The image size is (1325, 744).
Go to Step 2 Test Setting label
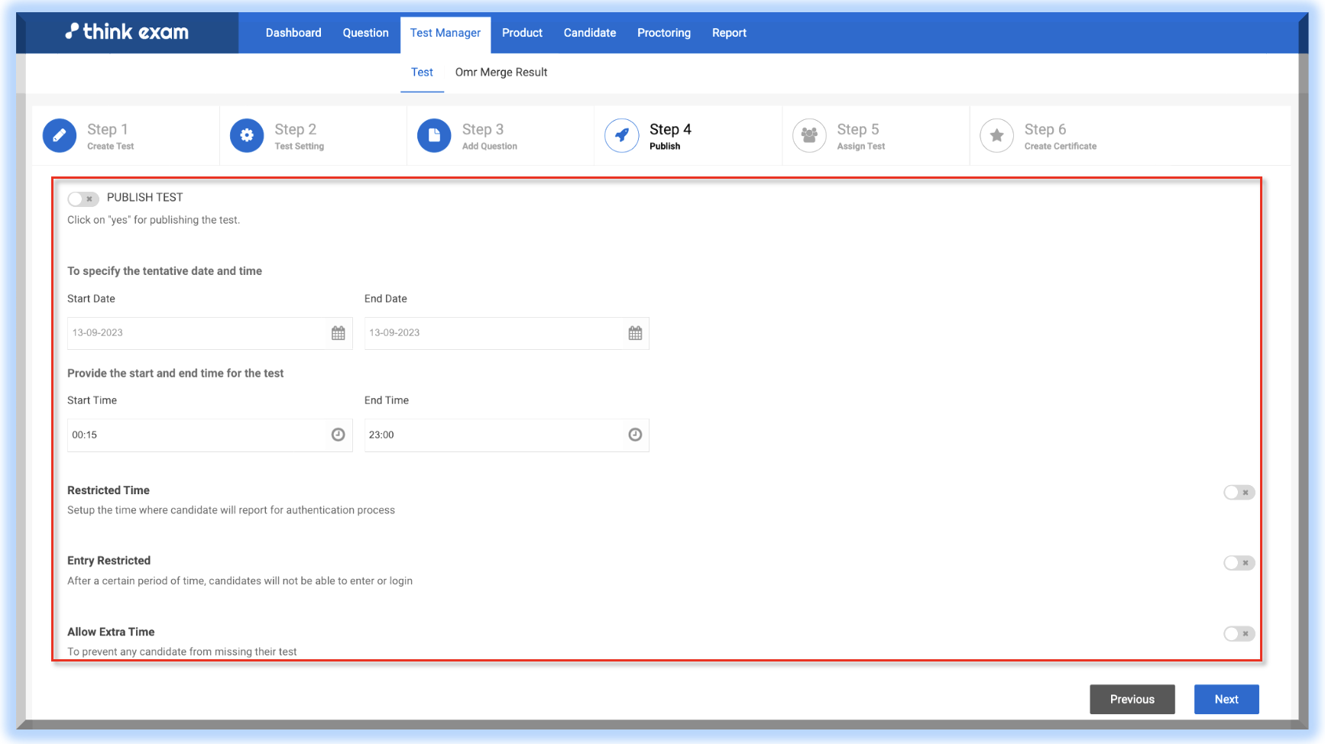point(299,136)
